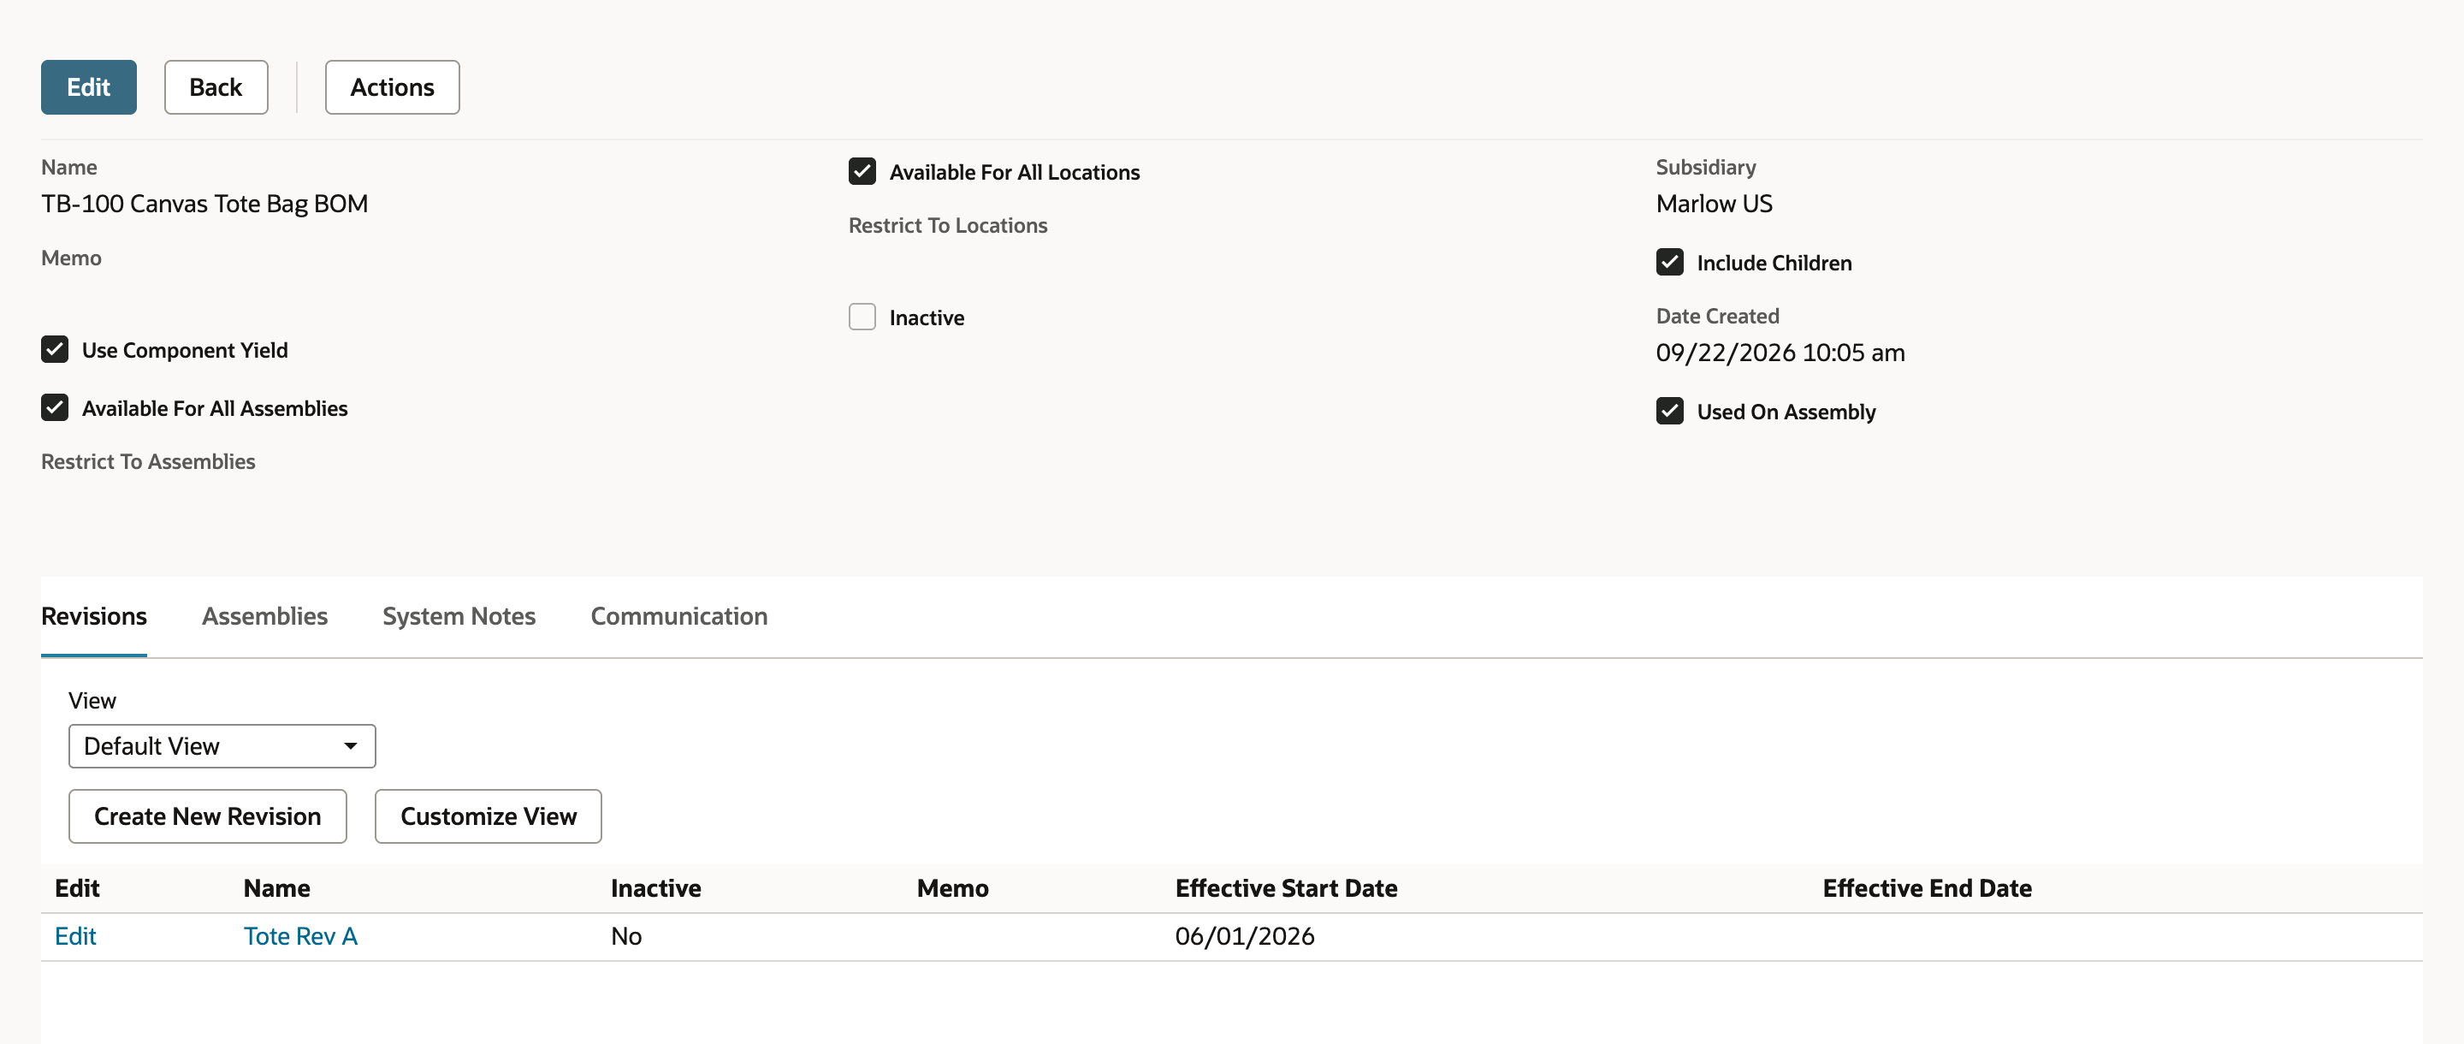Click the 06/01/2026 start date cell

1245,936
